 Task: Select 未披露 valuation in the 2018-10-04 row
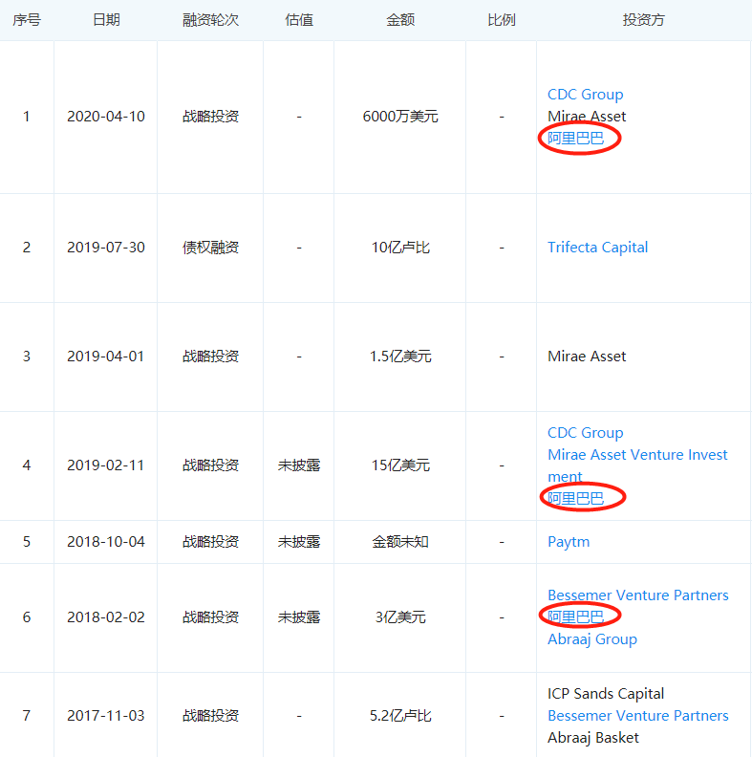tap(299, 542)
